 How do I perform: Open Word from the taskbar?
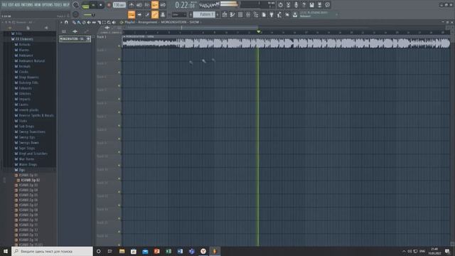(180, 251)
